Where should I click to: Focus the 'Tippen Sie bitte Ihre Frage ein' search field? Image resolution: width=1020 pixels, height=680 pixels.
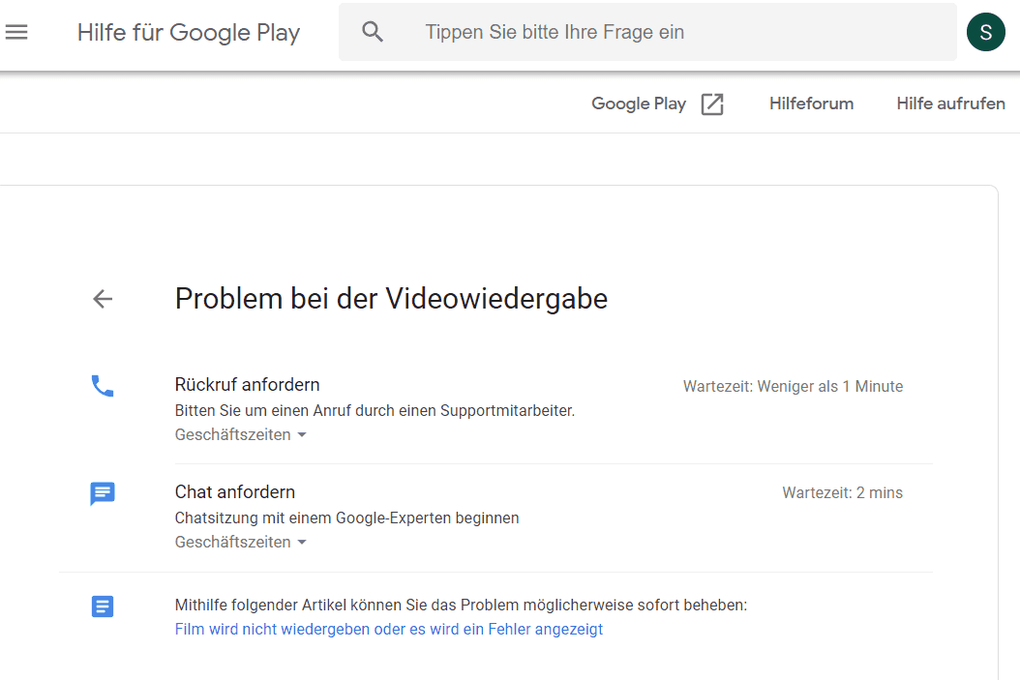pos(647,32)
